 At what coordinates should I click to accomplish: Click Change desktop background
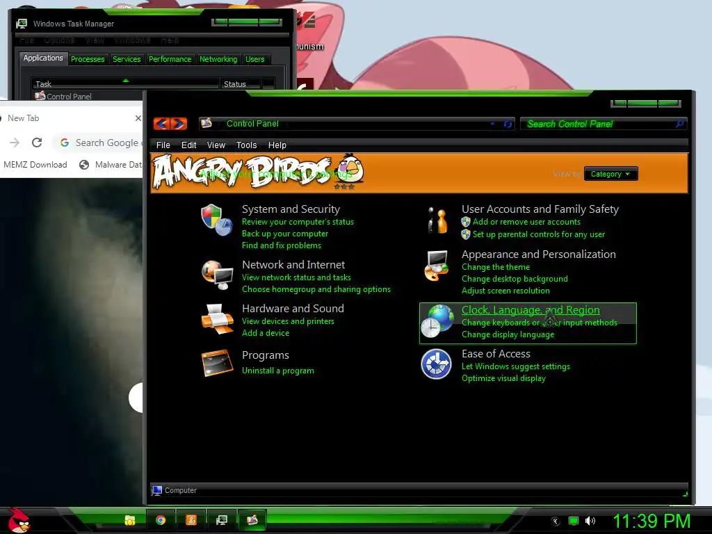click(x=515, y=279)
